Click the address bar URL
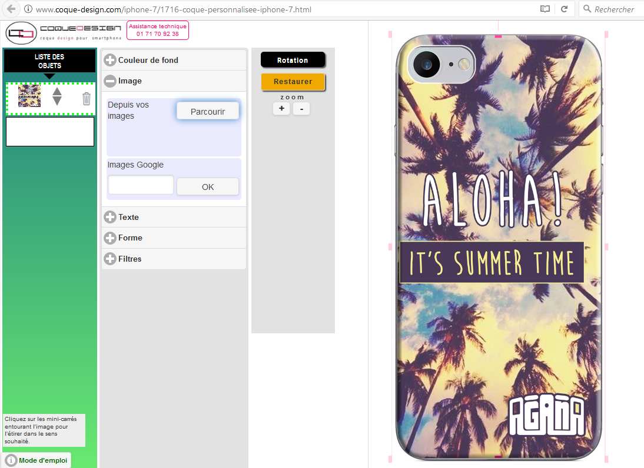 173,9
